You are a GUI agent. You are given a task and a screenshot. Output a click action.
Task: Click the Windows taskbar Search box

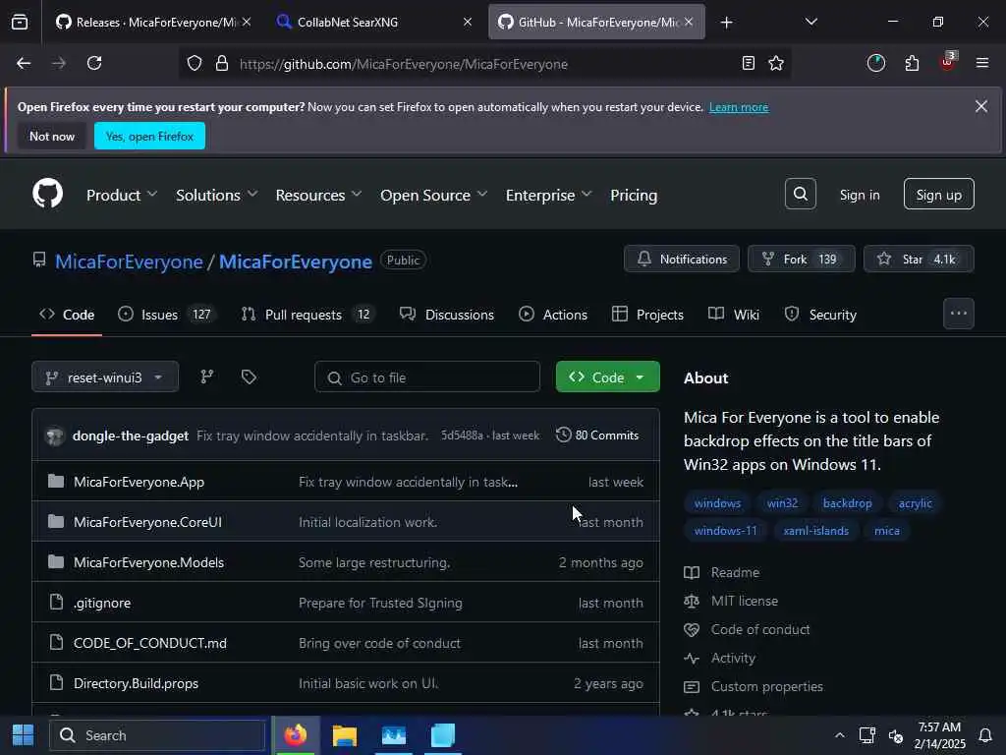click(x=158, y=735)
